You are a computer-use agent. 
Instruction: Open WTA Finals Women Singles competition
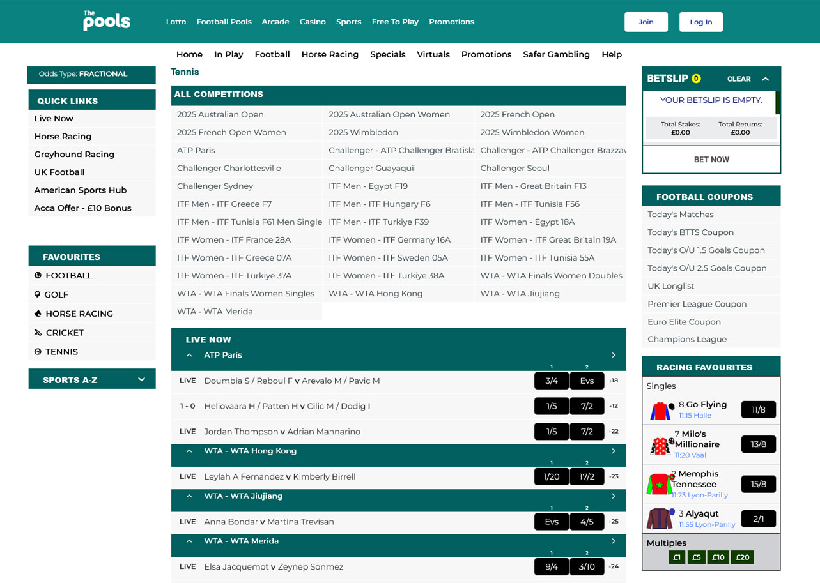pyautogui.click(x=245, y=293)
